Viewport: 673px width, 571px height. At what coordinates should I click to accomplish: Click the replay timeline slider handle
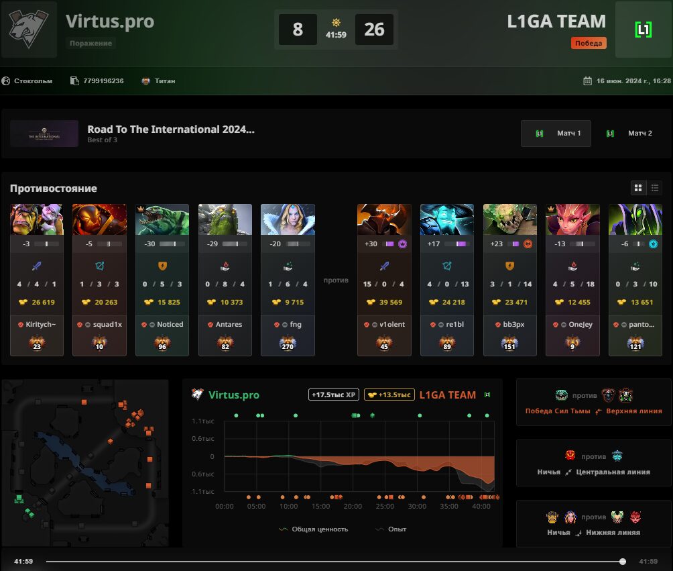click(622, 561)
